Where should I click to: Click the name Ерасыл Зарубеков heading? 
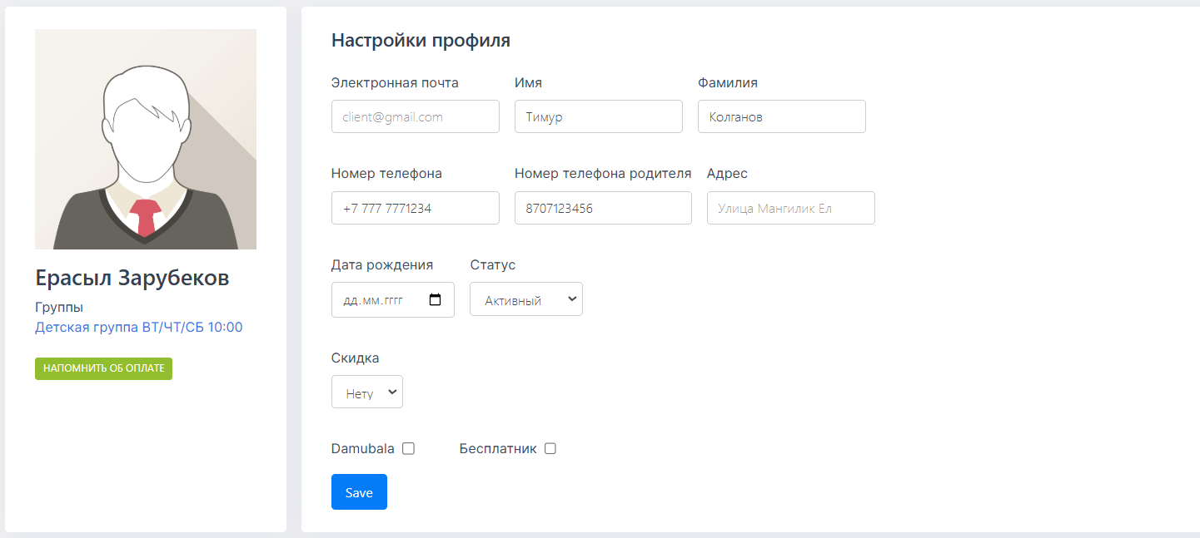pyautogui.click(x=132, y=278)
